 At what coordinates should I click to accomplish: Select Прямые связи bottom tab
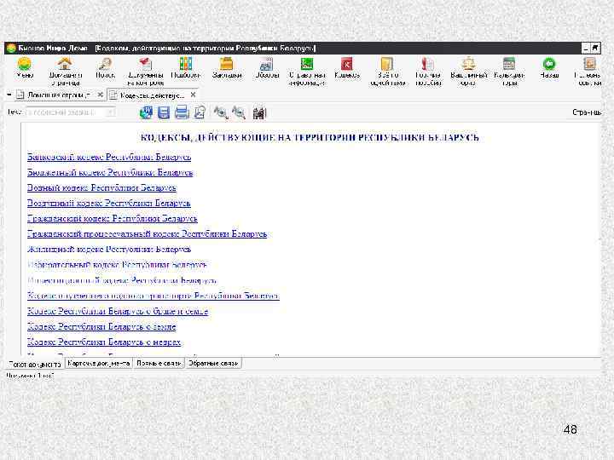coord(159,364)
